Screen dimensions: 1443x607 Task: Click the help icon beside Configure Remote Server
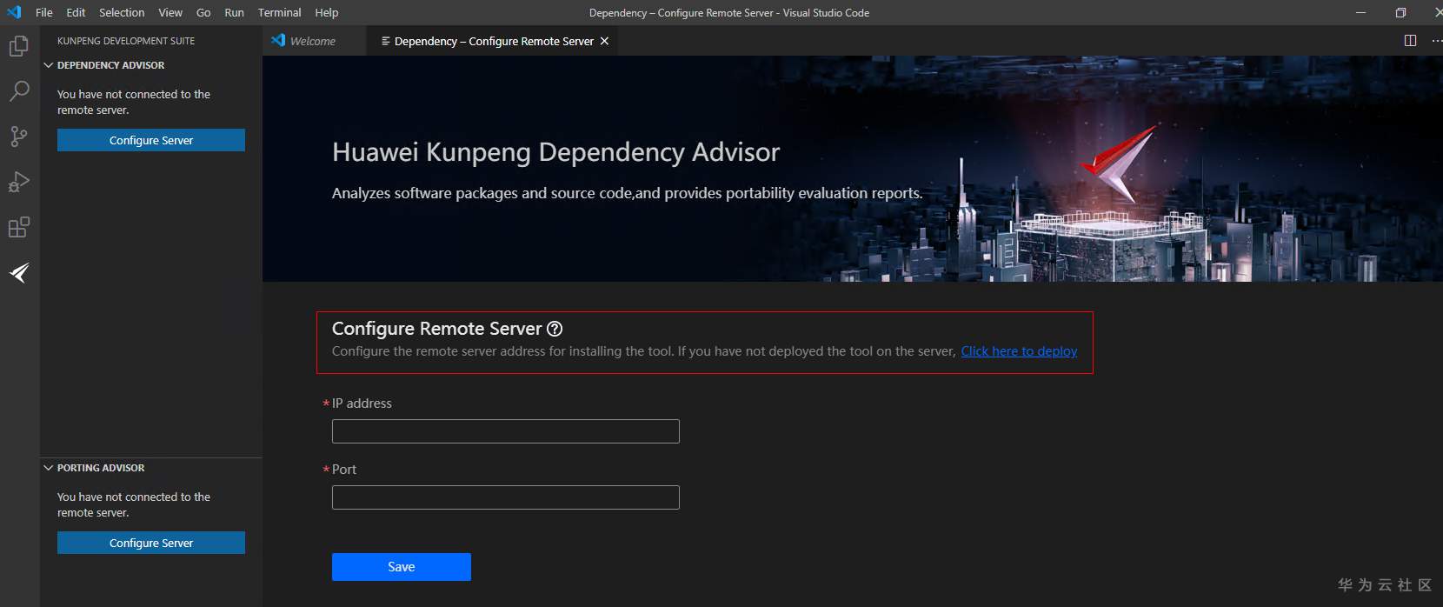tap(555, 329)
